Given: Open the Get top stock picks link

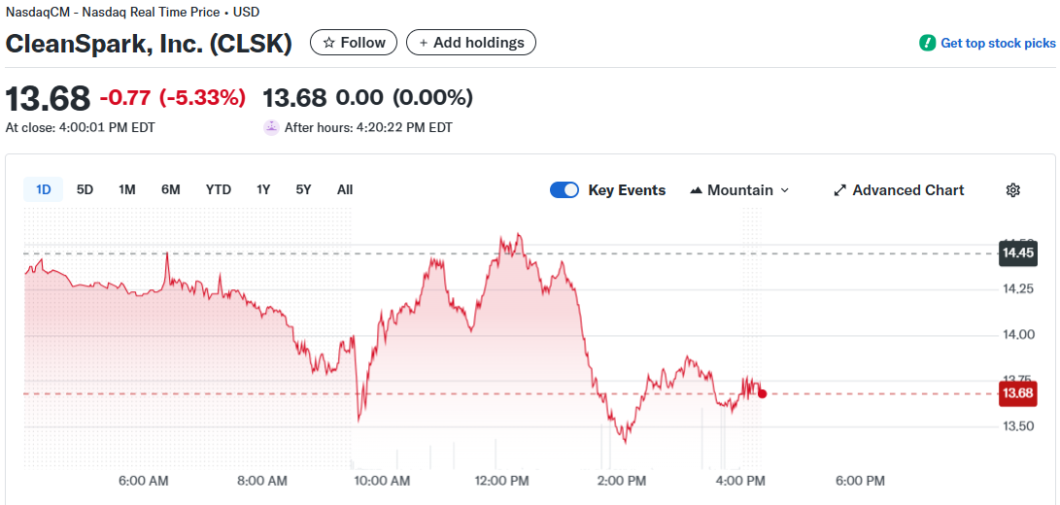Looking at the screenshot, I should (998, 43).
